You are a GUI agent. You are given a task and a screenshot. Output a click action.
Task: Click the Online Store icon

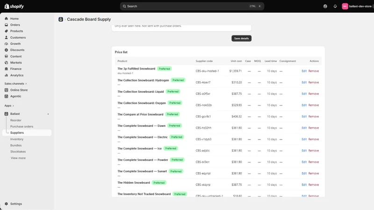click(x=6, y=90)
